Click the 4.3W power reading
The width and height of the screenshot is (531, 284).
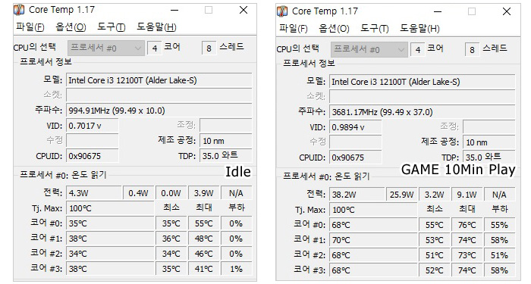click(x=94, y=193)
